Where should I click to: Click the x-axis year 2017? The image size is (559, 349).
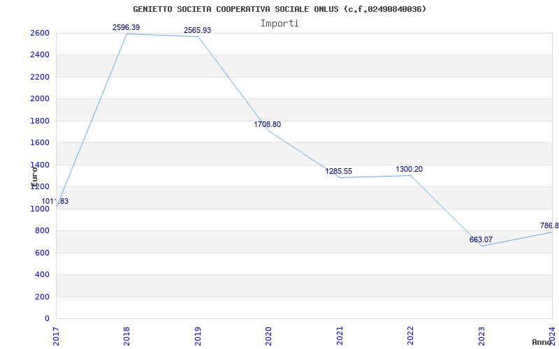click(56, 336)
